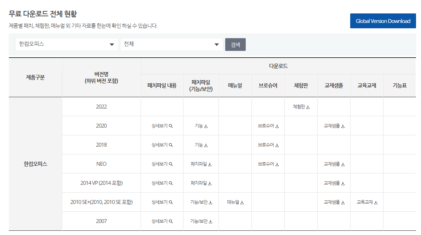Image resolution: width=421 pixels, height=235 pixels.
Task: Download the 브로슈어 for NEO
Action: point(268,164)
